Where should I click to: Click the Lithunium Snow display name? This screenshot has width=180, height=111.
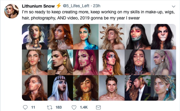(x=38, y=6)
